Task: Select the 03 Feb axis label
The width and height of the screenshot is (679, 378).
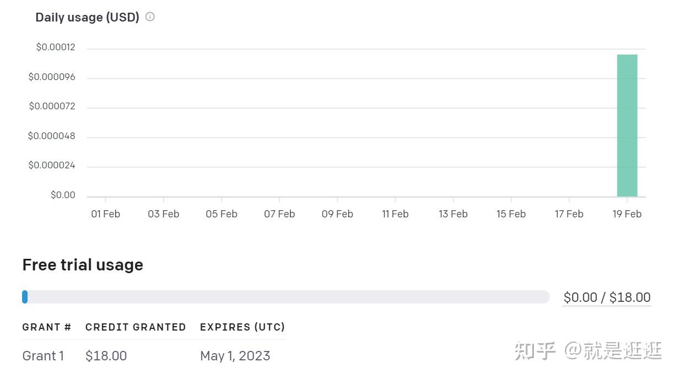Action: click(163, 214)
